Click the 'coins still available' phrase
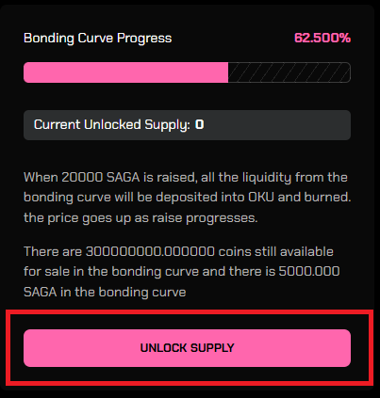The width and height of the screenshot is (380, 398). [x=276, y=251]
